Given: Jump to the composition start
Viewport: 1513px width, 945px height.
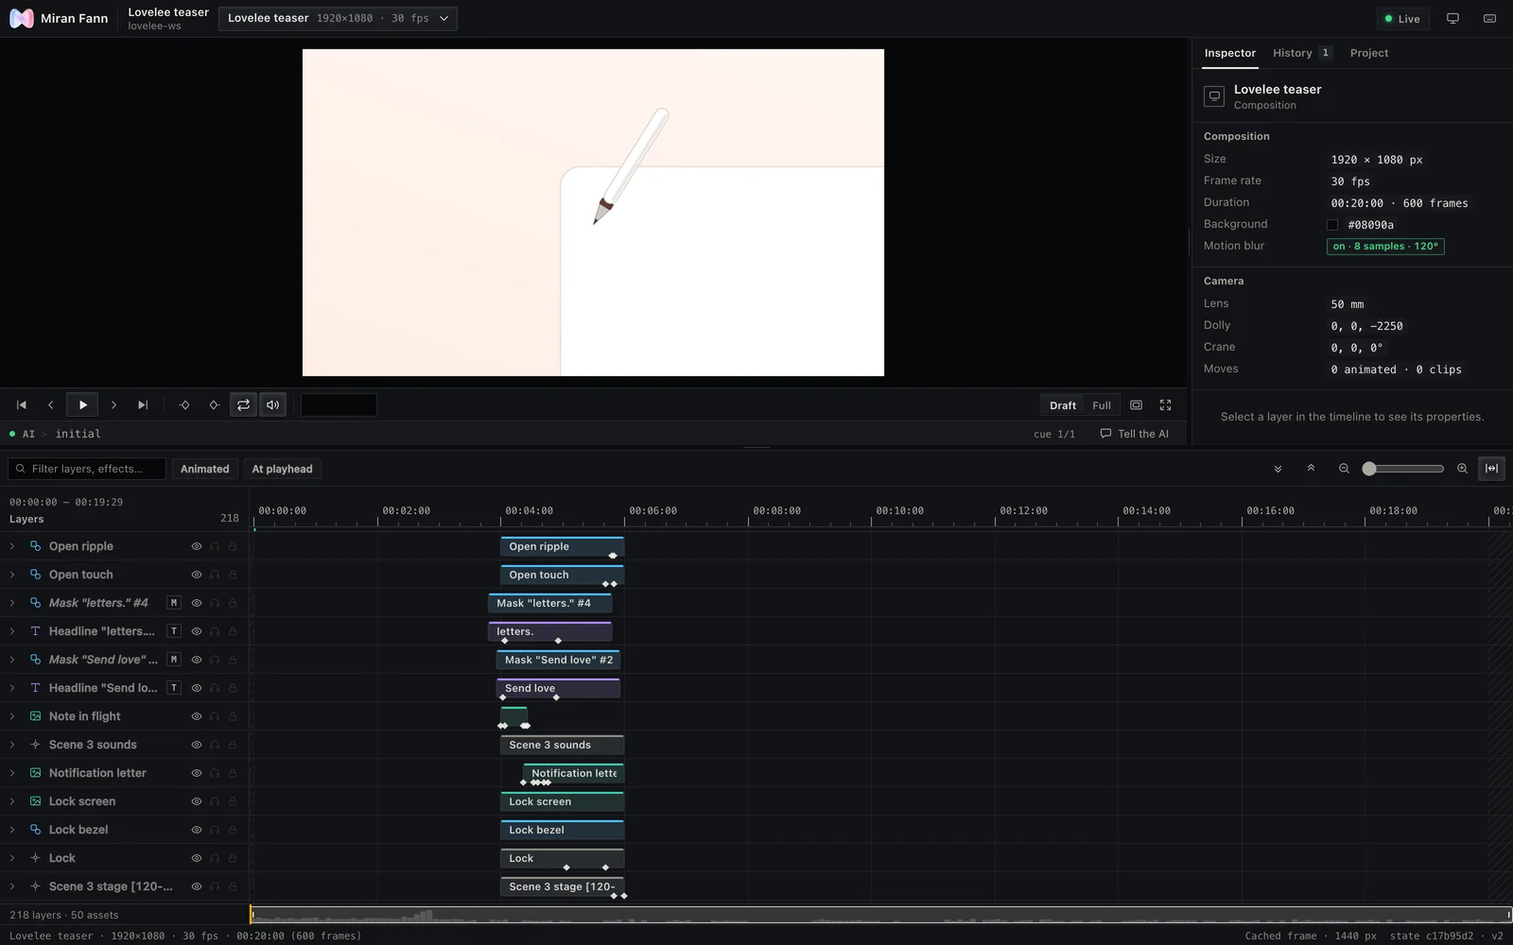Looking at the screenshot, I should point(21,405).
